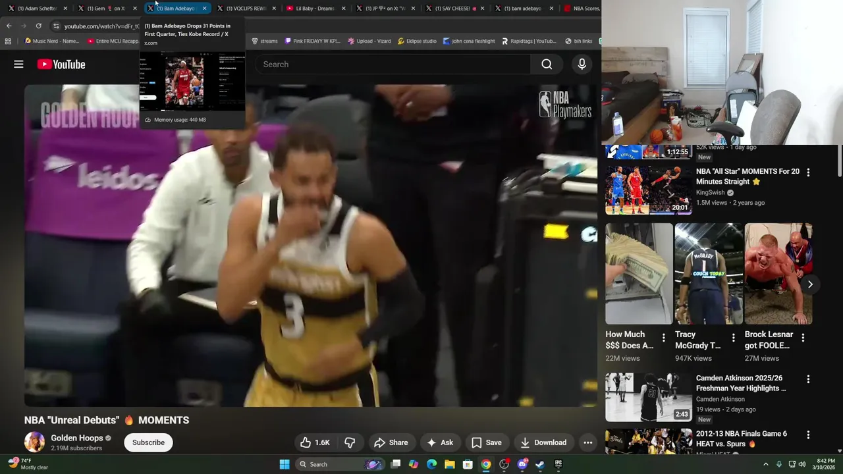843x474 pixels.
Task: Dislike the video with thumbs-down
Action: click(x=350, y=442)
